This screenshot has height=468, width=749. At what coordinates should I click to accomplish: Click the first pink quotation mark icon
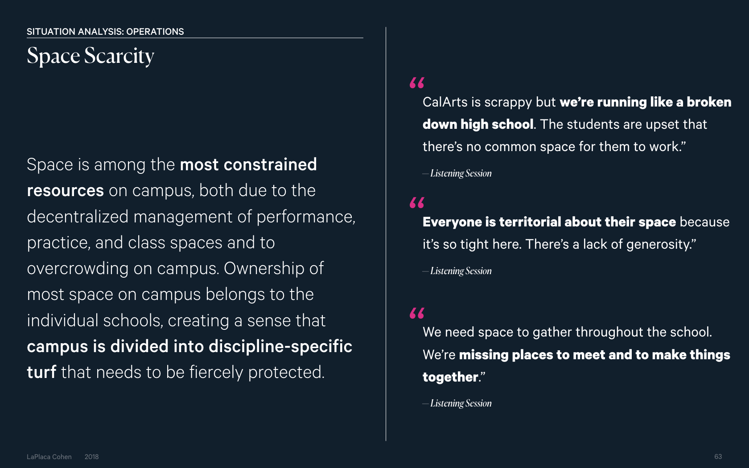[x=417, y=83]
